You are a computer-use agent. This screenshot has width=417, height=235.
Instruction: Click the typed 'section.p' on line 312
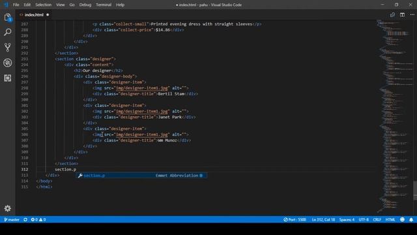pyautogui.click(x=65, y=170)
